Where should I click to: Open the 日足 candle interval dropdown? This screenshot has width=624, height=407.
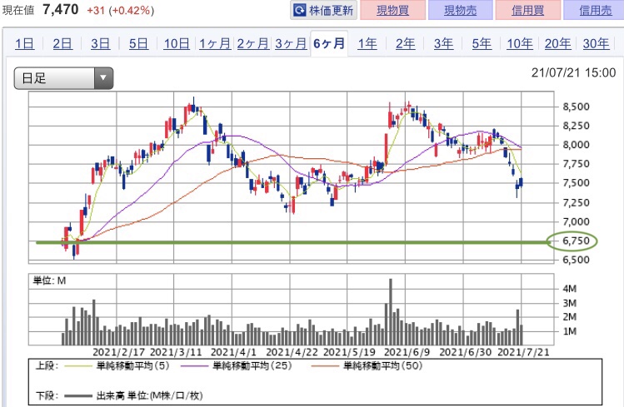click(x=63, y=78)
